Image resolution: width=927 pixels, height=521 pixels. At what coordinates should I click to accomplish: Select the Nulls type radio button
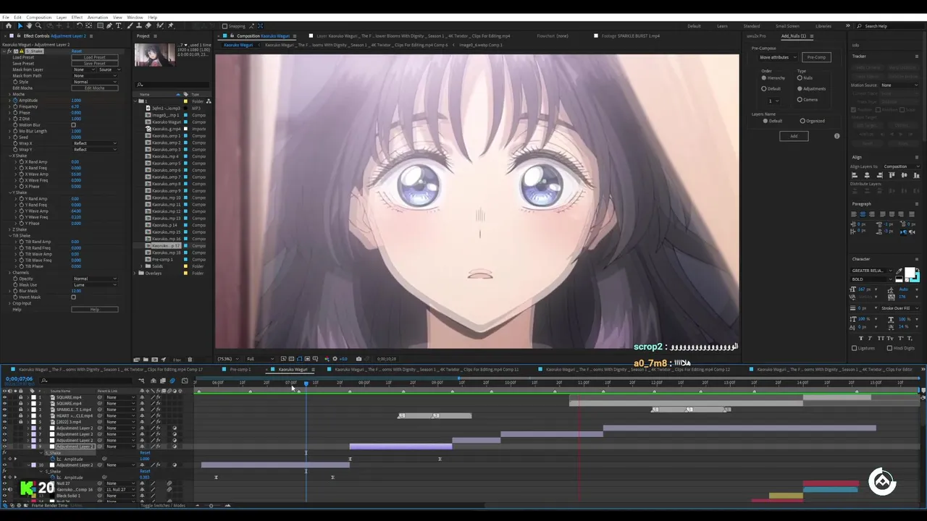[x=800, y=78]
